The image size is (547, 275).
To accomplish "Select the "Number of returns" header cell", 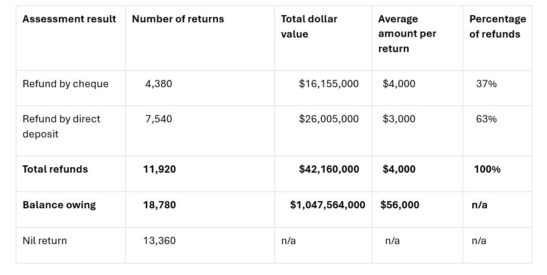I will pyautogui.click(x=178, y=19).
